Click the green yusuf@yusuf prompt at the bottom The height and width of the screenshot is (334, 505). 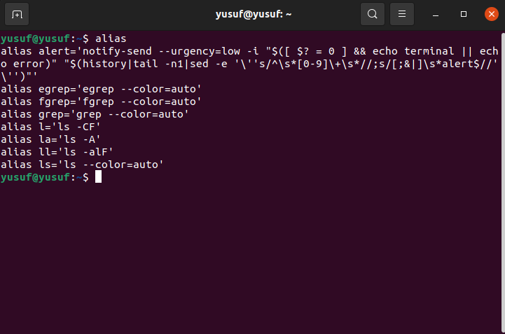point(36,177)
